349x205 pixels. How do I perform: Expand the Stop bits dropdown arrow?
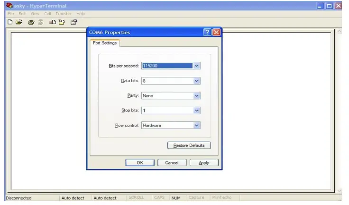[196, 111]
